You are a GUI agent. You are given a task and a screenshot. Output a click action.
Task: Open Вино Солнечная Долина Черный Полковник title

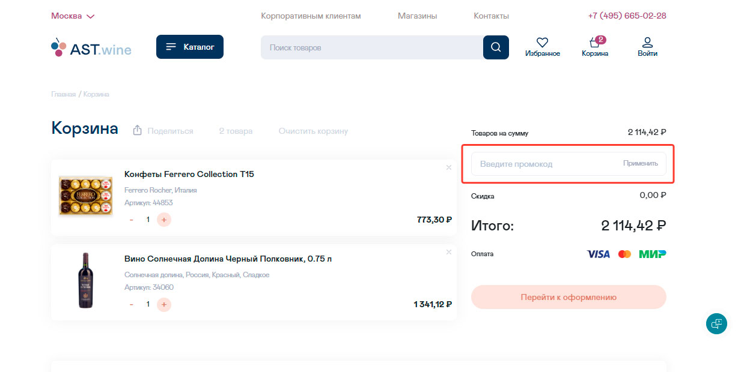click(228, 259)
